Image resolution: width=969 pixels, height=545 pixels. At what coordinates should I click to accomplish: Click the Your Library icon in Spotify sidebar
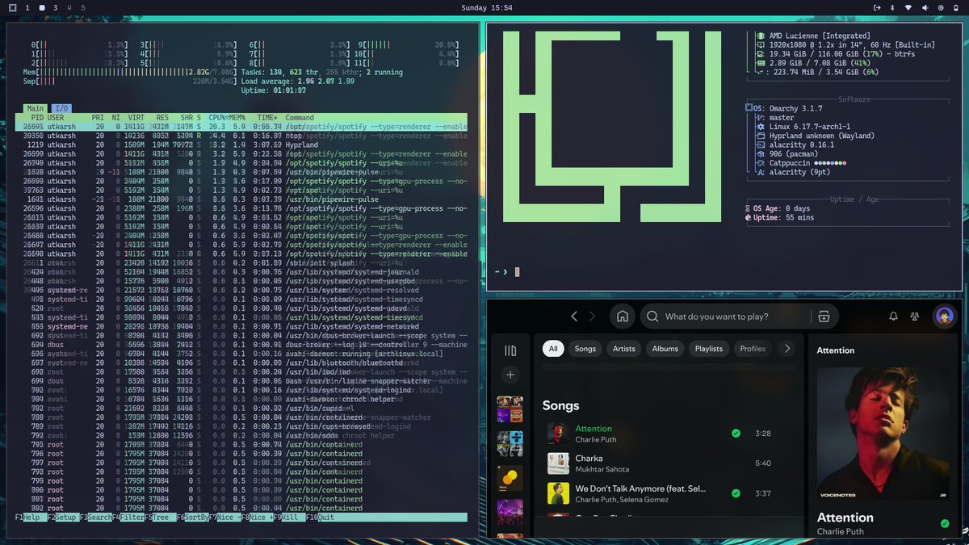[510, 350]
